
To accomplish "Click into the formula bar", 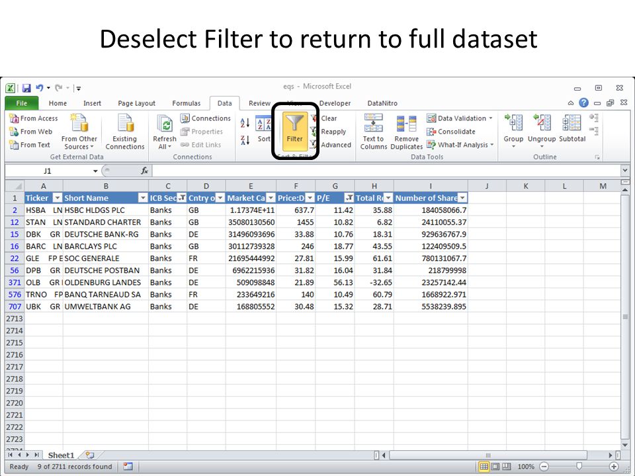I will pos(386,171).
